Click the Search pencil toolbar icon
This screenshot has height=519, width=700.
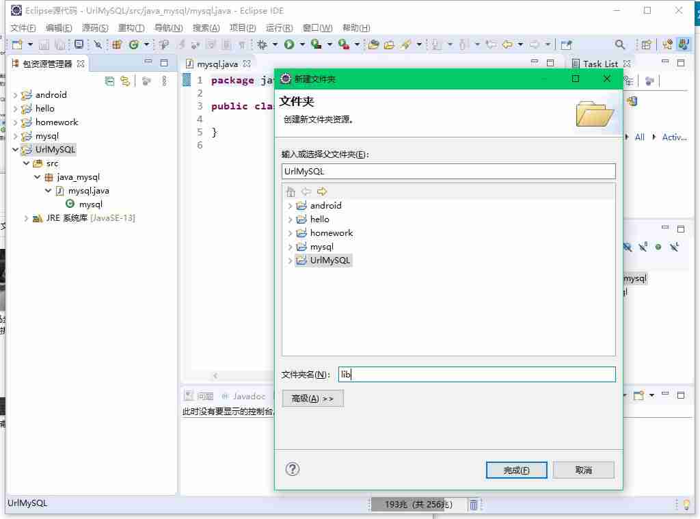pos(406,44)
